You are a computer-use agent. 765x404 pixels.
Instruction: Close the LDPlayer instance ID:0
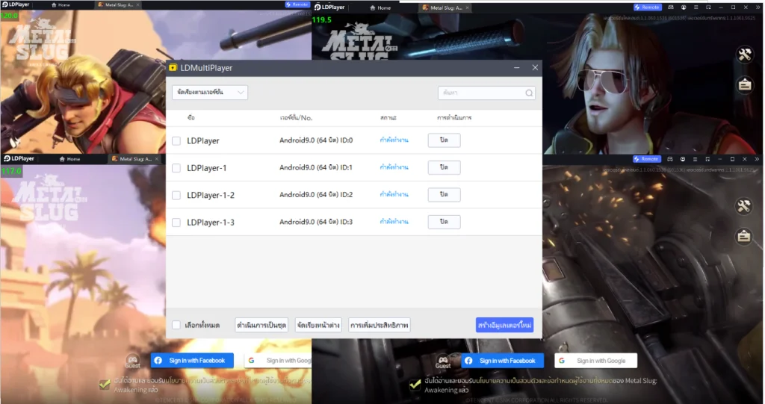(x=444, y=140)
